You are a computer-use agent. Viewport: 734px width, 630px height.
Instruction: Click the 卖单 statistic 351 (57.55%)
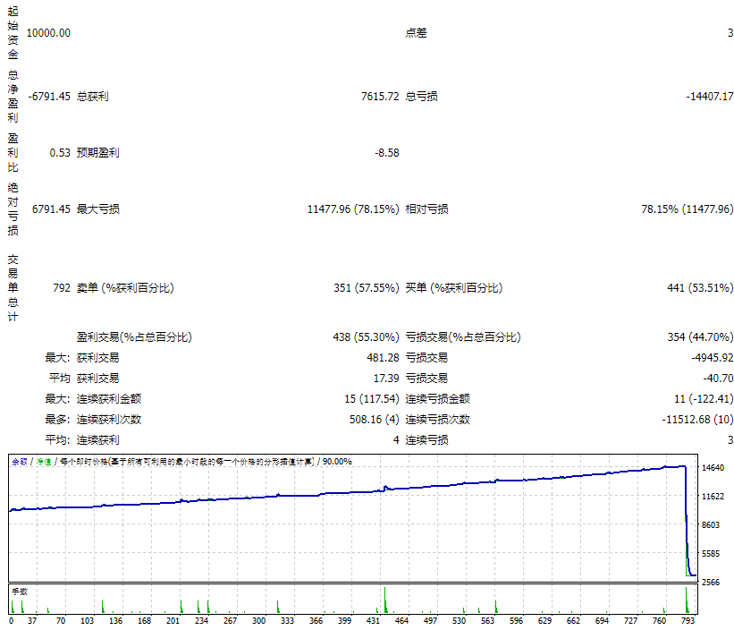368,287
